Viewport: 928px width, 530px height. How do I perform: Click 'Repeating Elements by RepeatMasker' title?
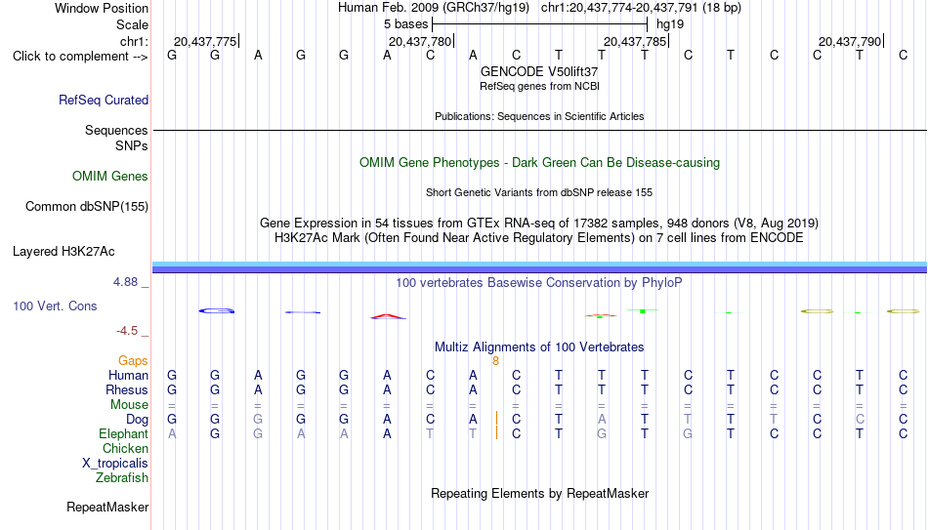[x=539, y=494]
